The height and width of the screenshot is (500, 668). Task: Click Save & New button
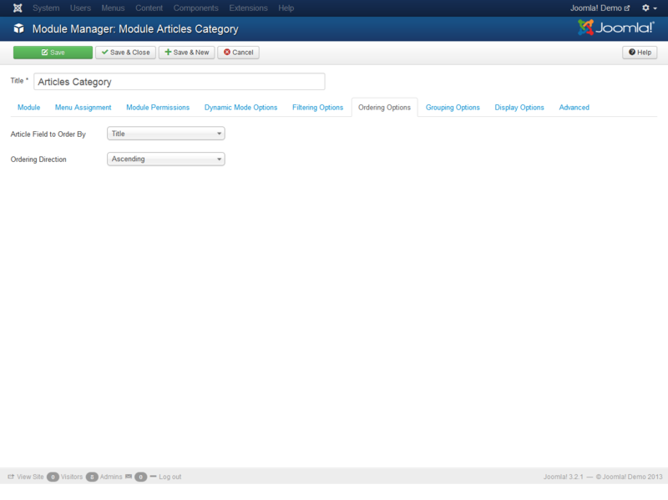point(186,53)
